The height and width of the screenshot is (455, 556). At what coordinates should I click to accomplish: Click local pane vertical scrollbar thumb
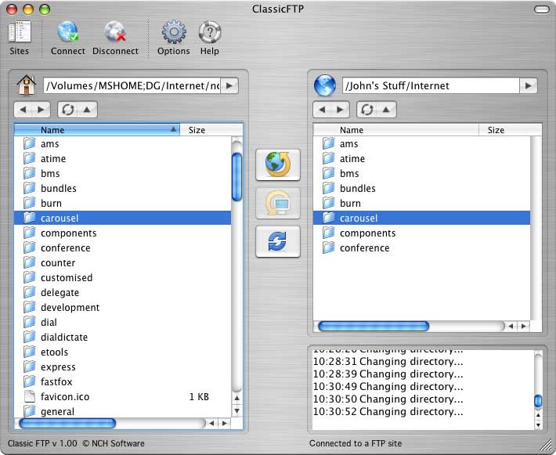click(x=236, y=176)
